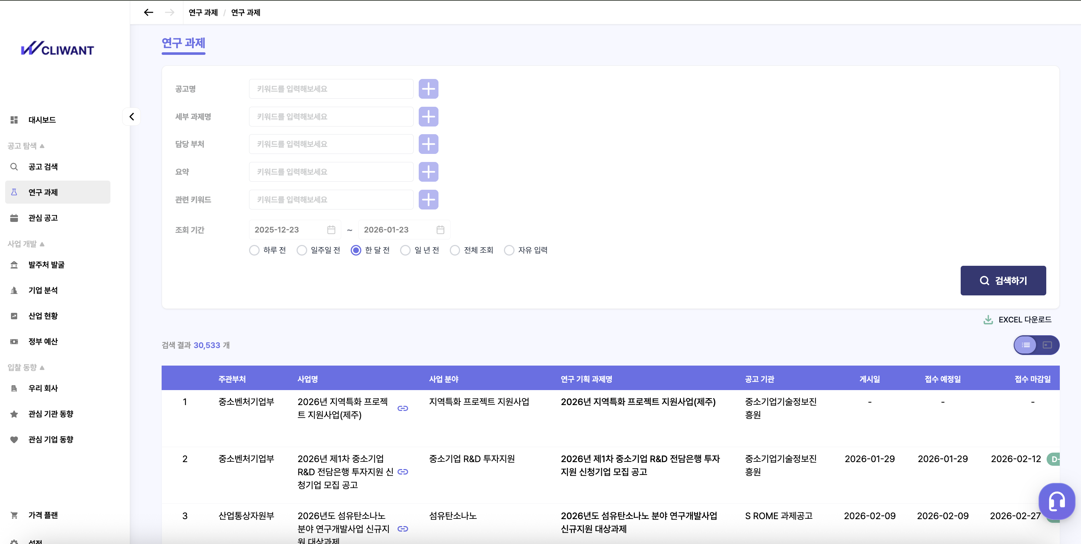
Task: Choose the 전체 조회 radio option
Action: pos(455,250)
